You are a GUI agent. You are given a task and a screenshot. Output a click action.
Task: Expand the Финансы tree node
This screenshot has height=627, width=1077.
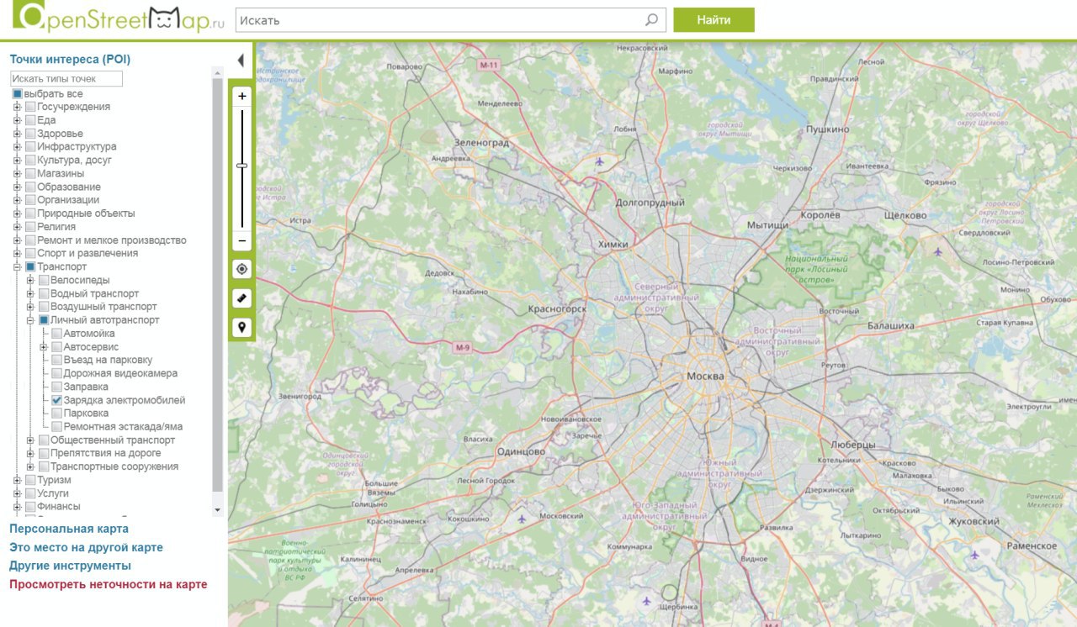pyautogui.click(x=17, y=507)
